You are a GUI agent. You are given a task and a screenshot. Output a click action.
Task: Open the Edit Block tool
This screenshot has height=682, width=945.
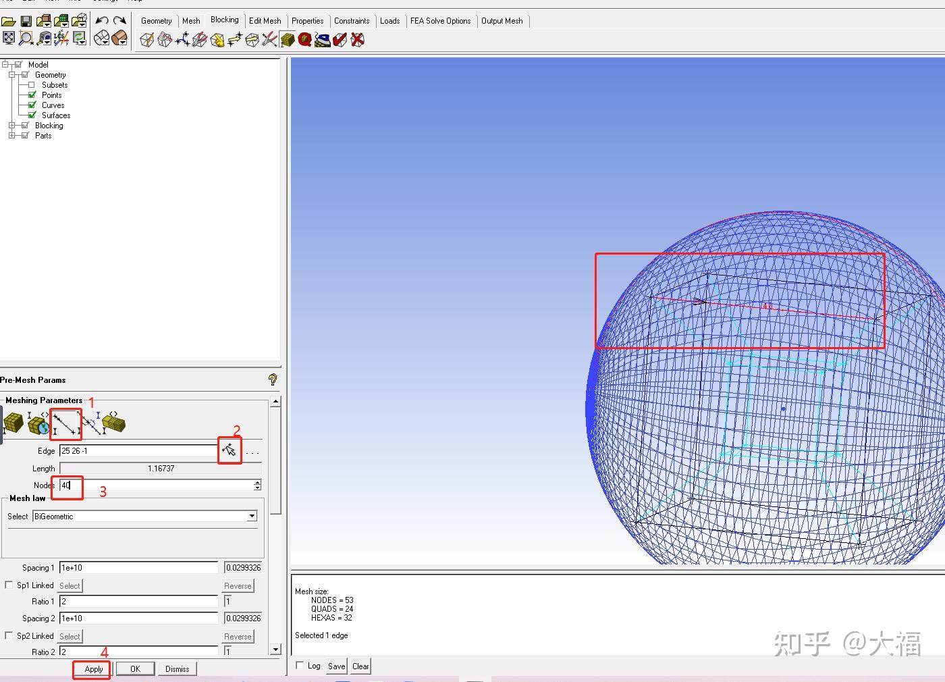pyautogui.click(x=199, y=41)
